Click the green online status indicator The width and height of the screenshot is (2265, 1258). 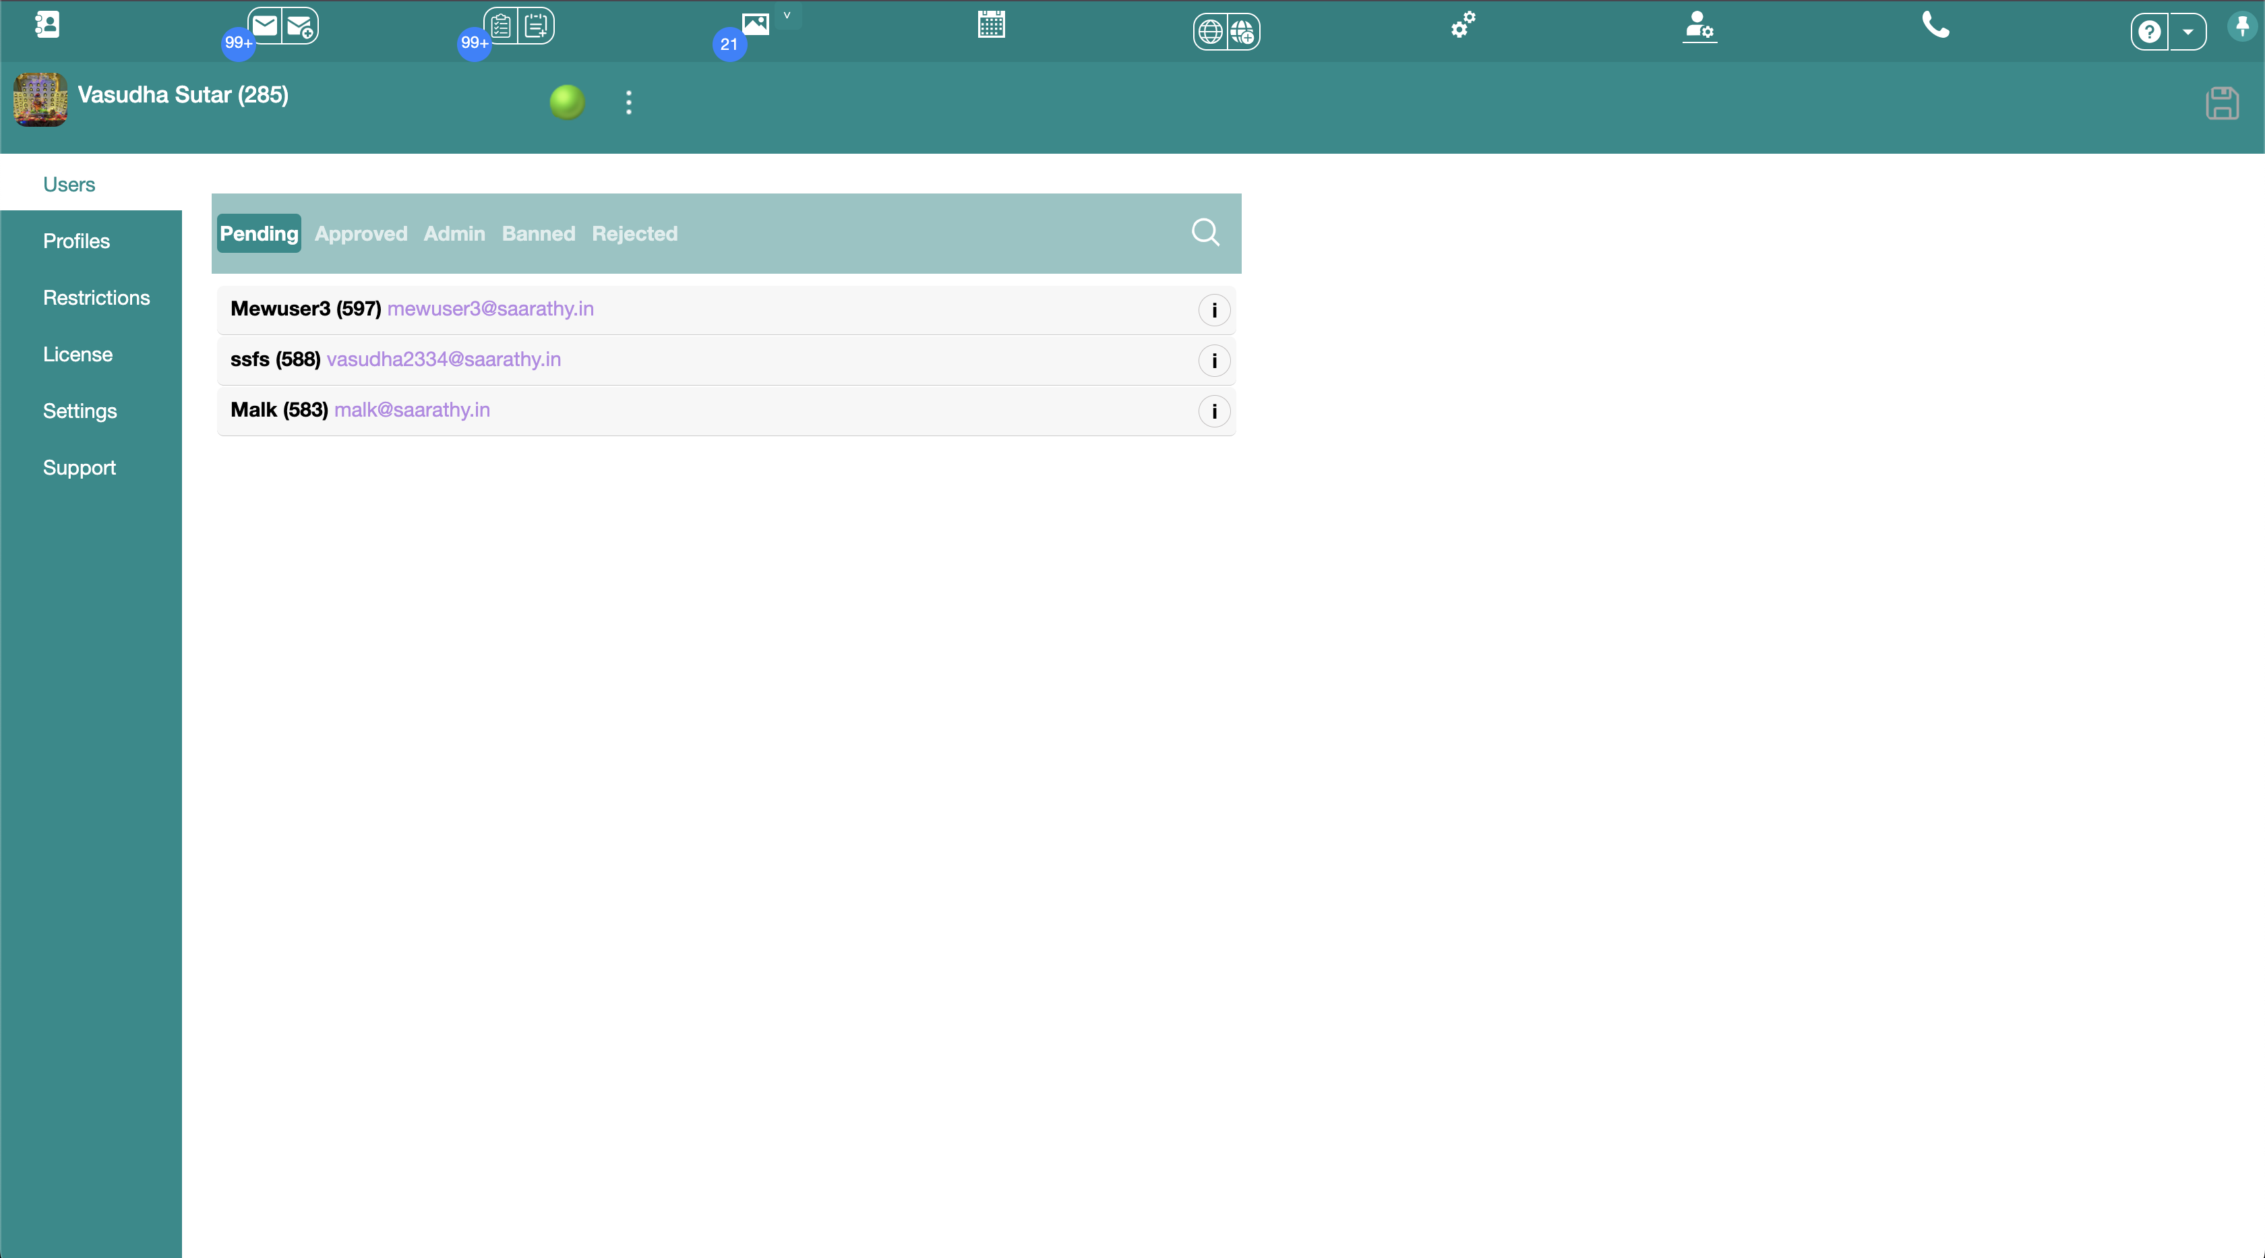point(567,102)
